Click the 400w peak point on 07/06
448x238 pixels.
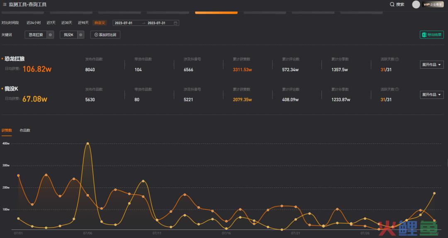[x=88, y=143]
